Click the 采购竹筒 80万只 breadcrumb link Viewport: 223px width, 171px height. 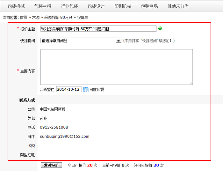(58, 18)
